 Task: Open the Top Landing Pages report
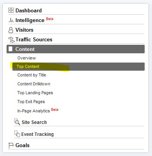(35, 93)
